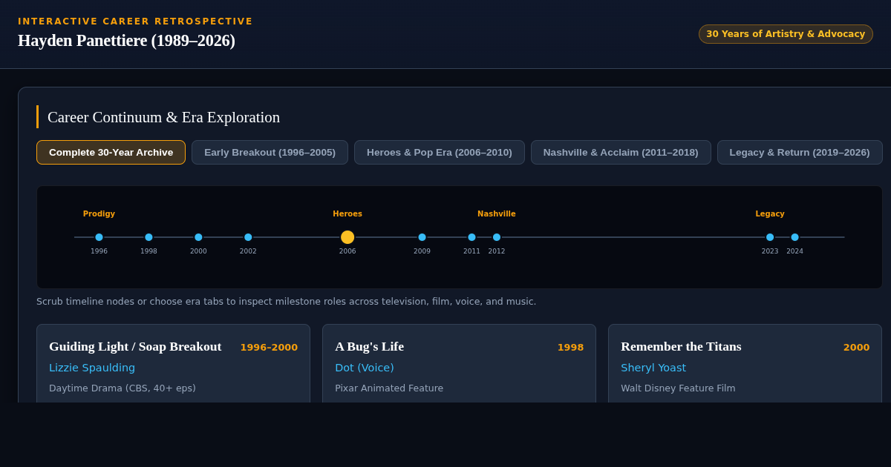Open the A Bug's Life card

(x=459, y=363)
